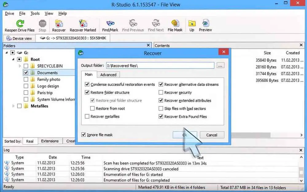This screenshot has height=192, width=307.
Task: Click the Contents horizontal scrollbar right arrow
Action: tap(301, 135)
